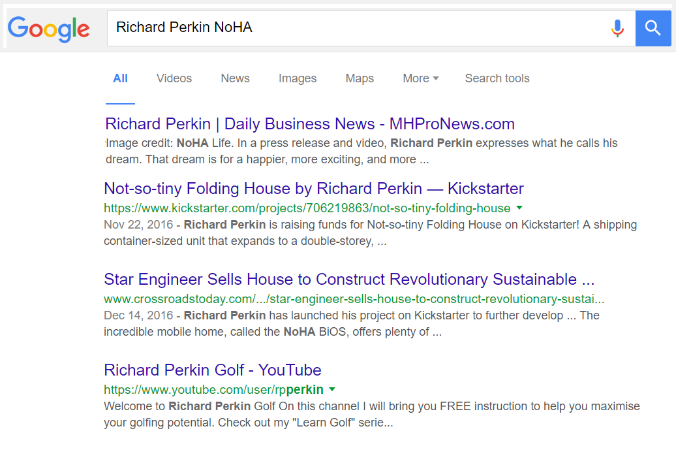Expand the arrow beside the Kickstarter URL
Viewport: 676px width, 450px height.
point(519,208)
